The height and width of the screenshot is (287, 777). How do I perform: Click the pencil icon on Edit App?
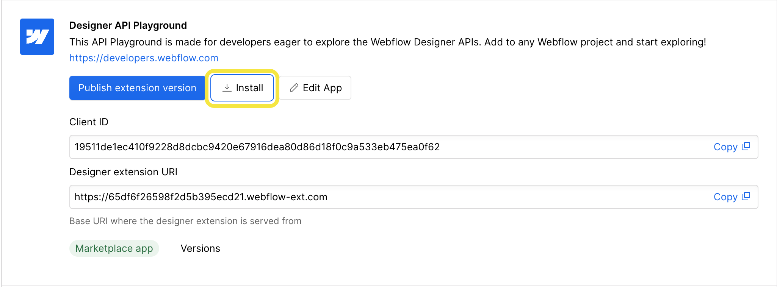tap(294, 88)
